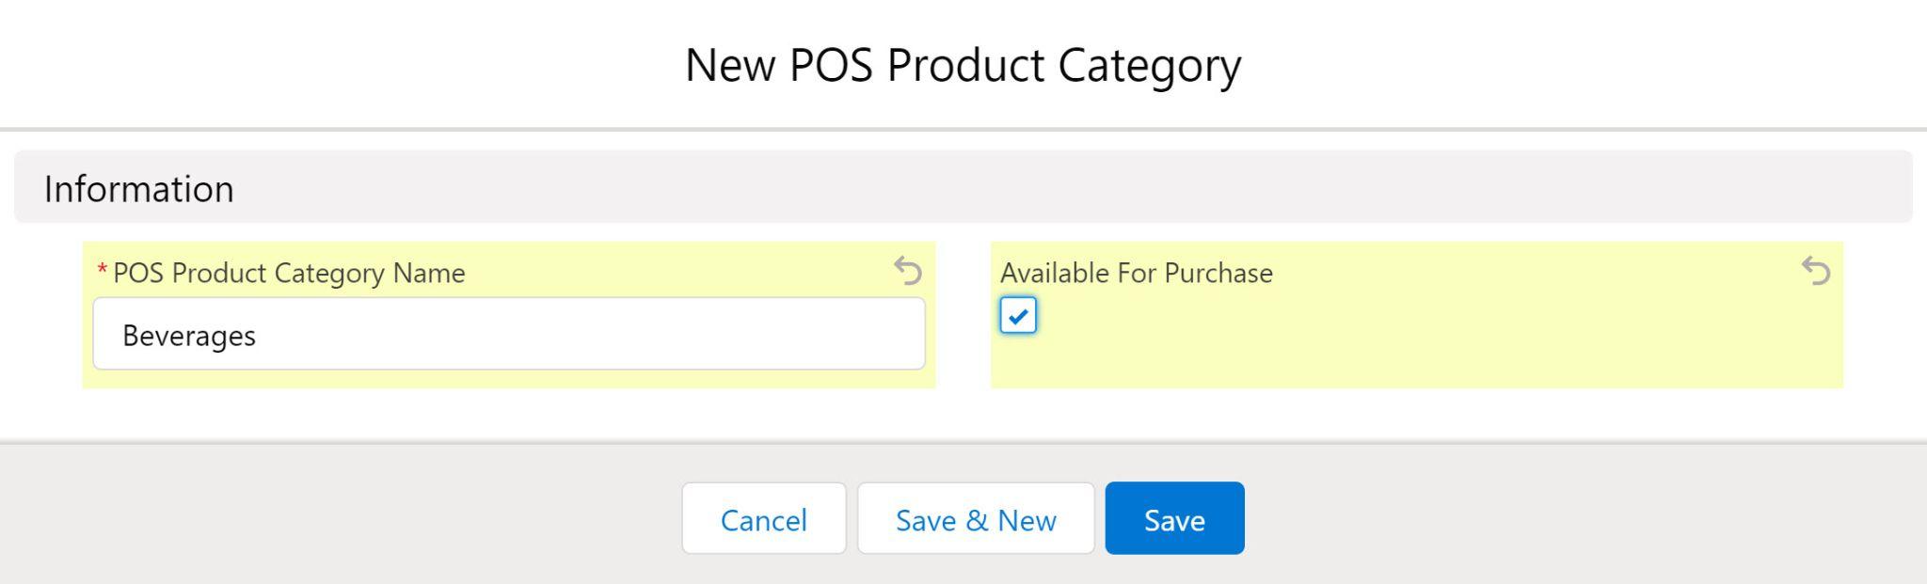Click the New POS Product Category title
This screenshot has width=1927, height=584.
tap(963, 64)
